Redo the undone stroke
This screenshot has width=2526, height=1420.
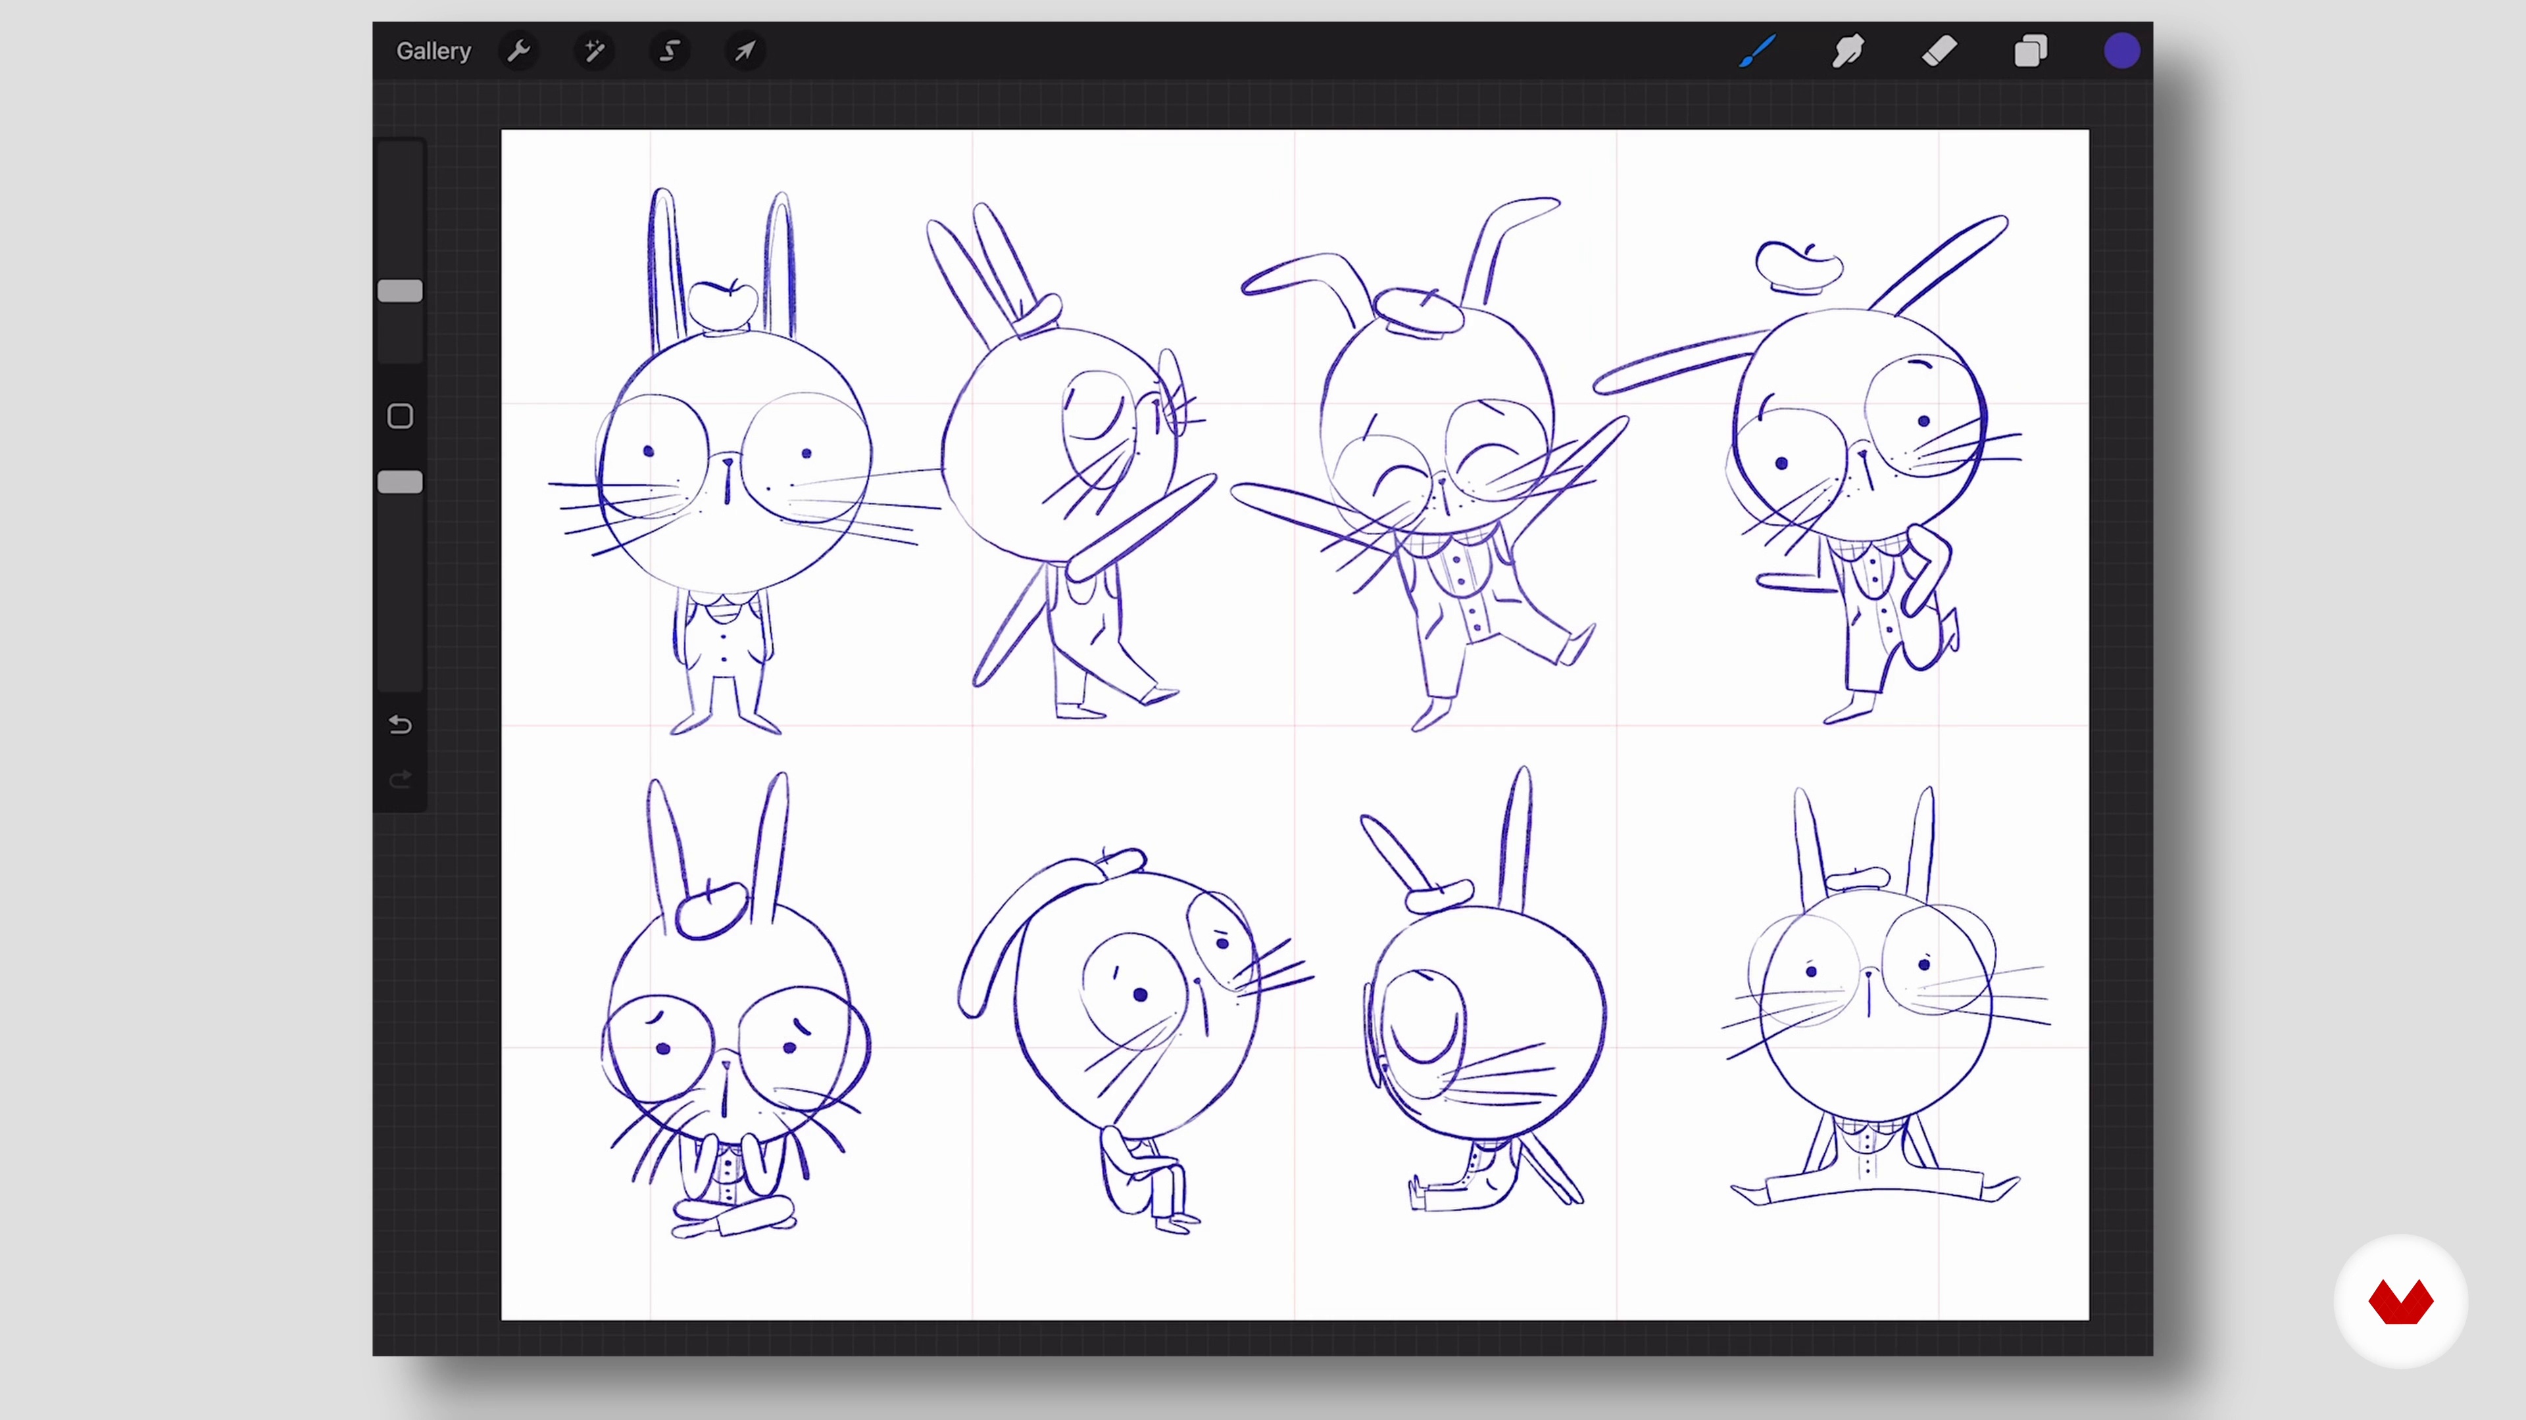[x=400, y=780]
